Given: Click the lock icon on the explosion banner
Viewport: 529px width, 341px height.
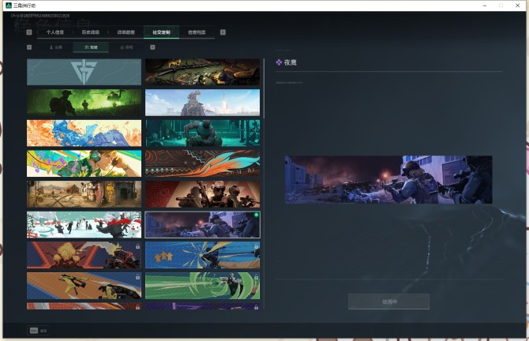Looking at the screenshot, I should [137, 246].
